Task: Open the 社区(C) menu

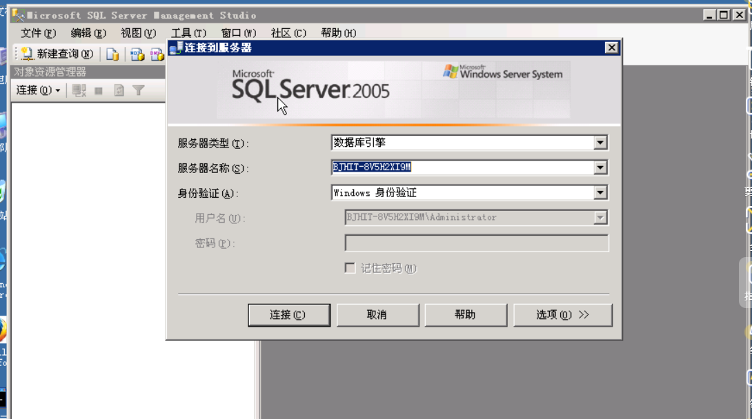Action: pyautogui.click(x=288, y=33)
